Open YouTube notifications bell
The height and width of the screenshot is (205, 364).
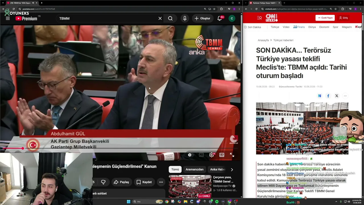(220, 19)
